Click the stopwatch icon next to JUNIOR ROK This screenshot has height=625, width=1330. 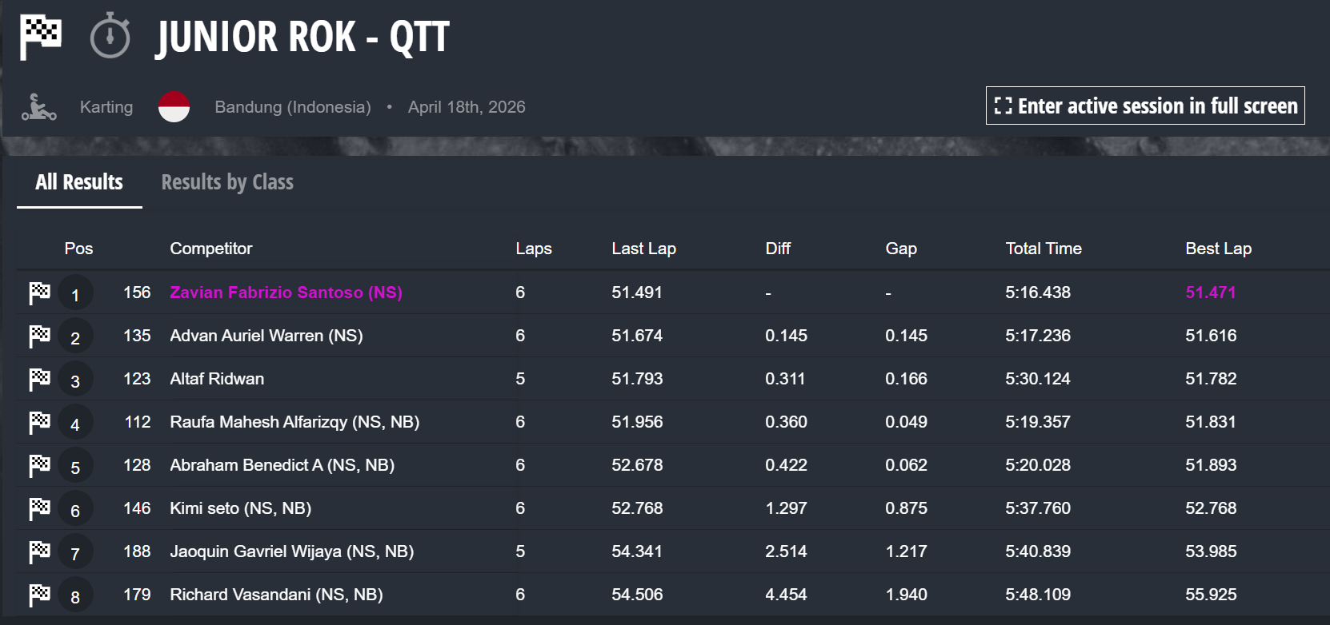pyautogui.click(x=110, y=36)
